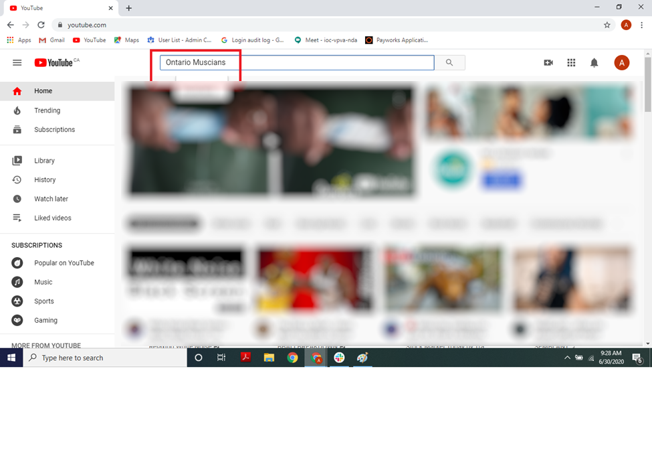Click the search box containing Ontario Muscians
This screenshot has height=456, width=652.
coord(297,62)
